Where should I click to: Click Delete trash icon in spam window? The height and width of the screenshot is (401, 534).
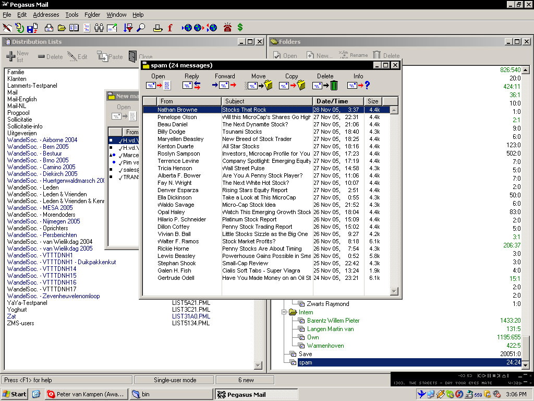click(325, 81)
